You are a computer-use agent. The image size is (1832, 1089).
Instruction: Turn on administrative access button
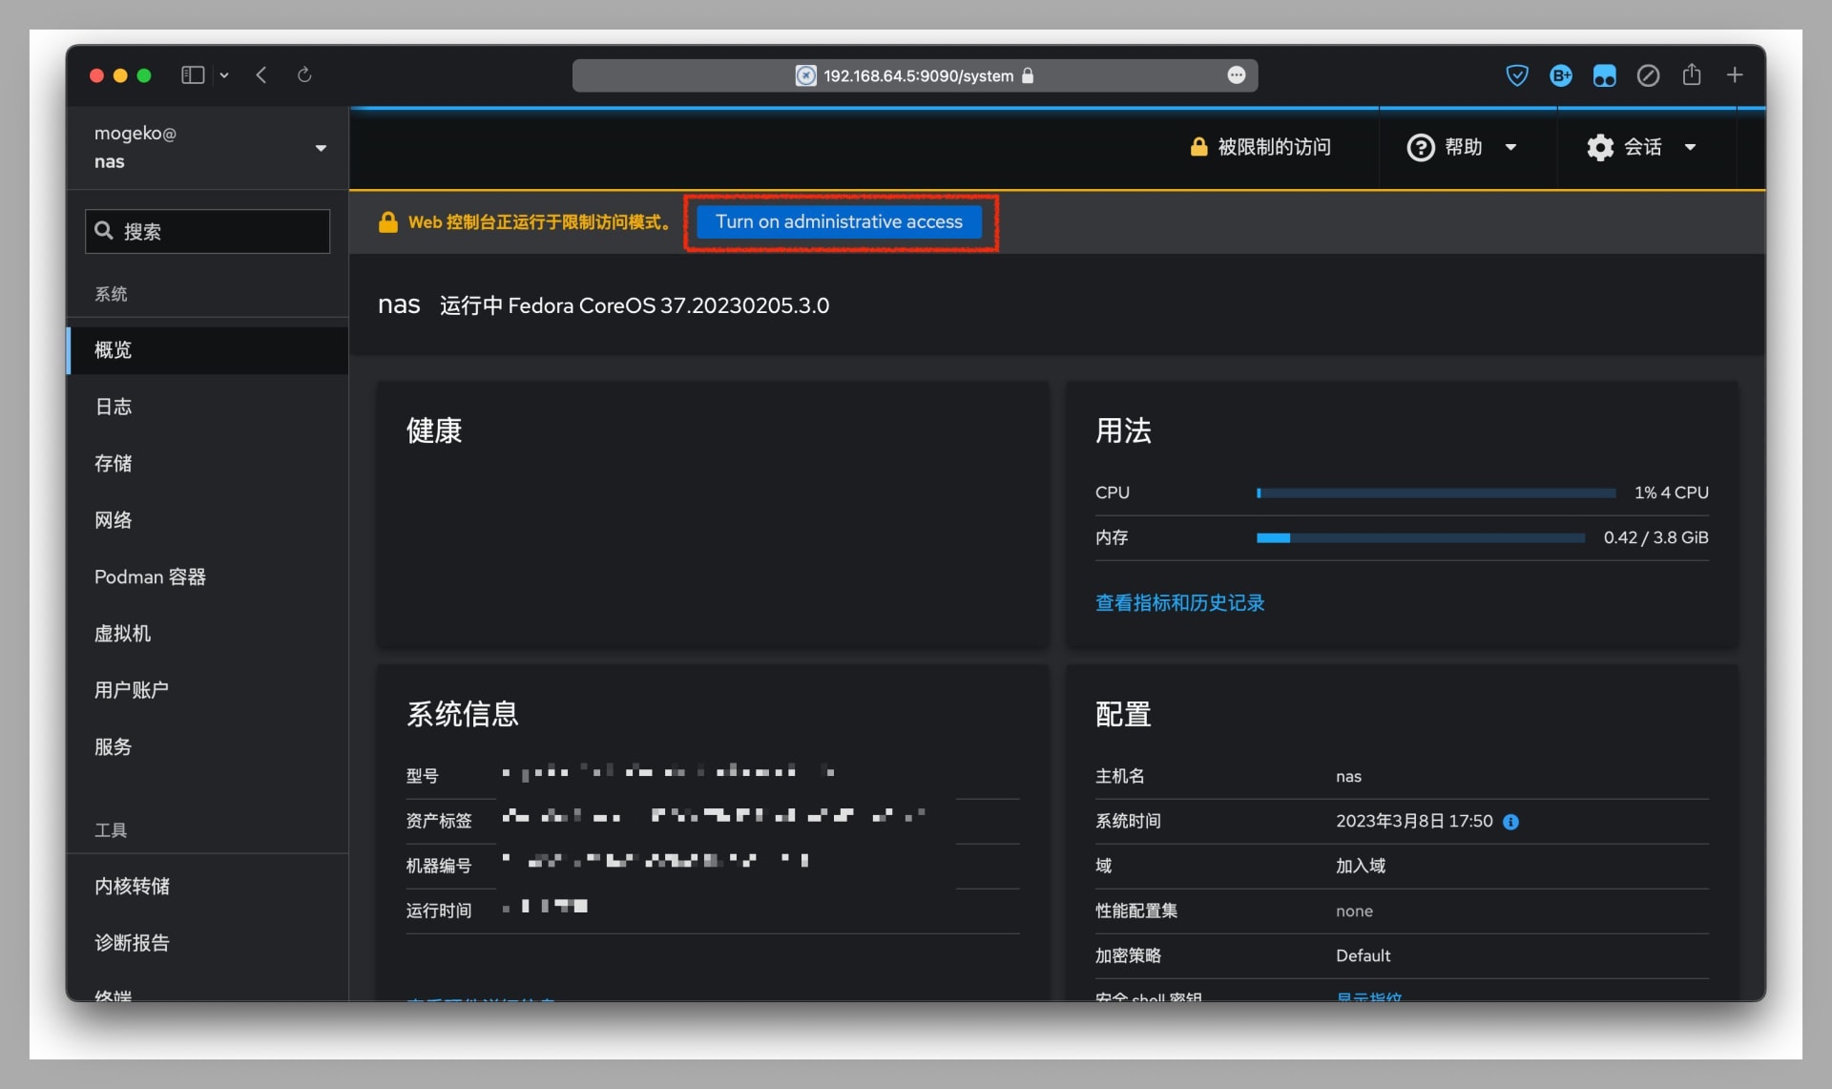(839, 221)
